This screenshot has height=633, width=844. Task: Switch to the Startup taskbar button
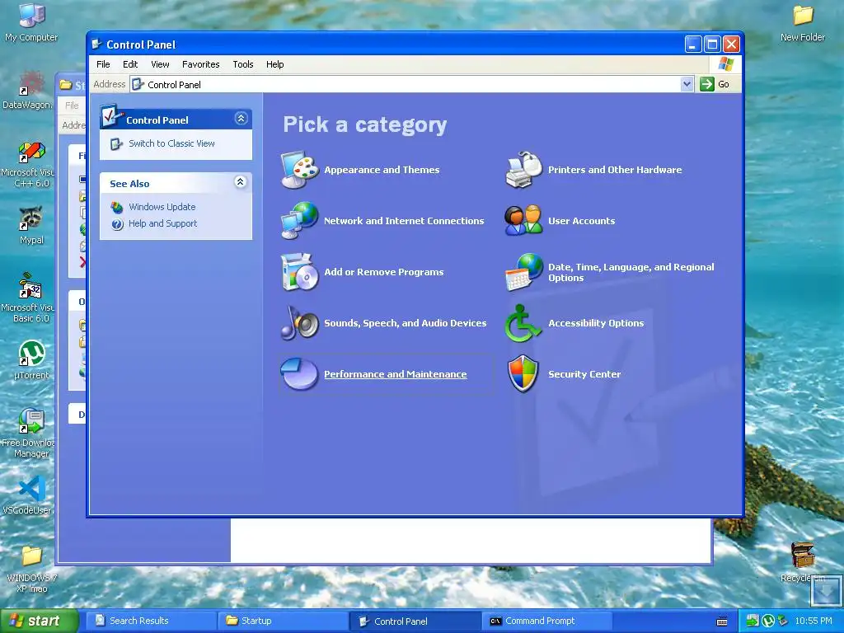point(284,621)
